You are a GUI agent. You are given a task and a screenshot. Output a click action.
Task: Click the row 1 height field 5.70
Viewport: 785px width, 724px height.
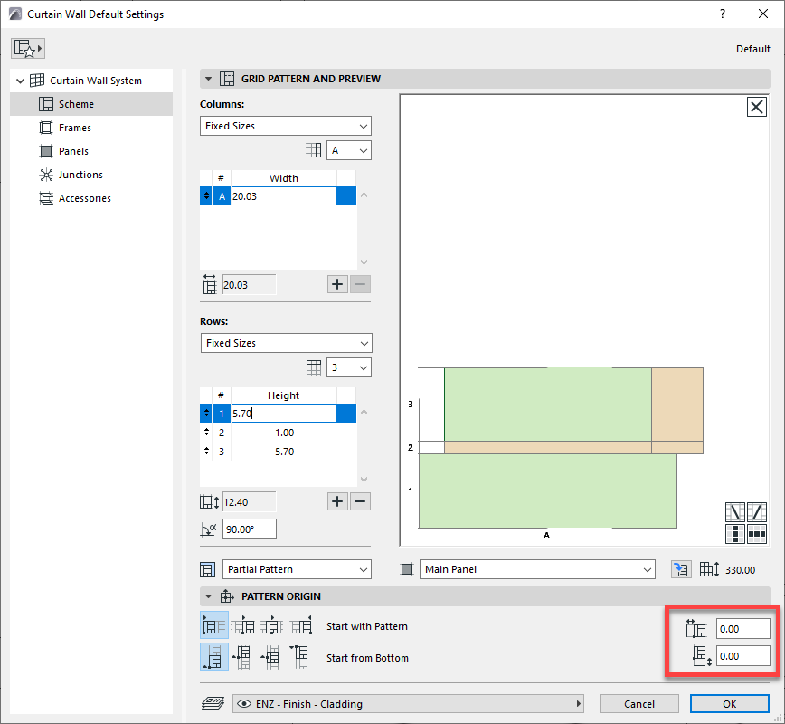pos(283,414)
